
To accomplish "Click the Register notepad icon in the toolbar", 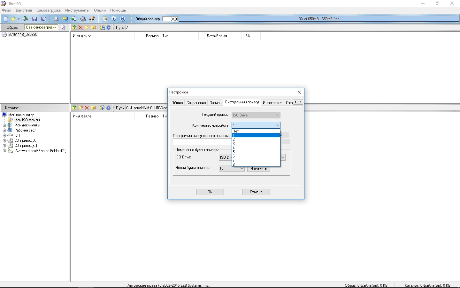I will tap(104, 19).
